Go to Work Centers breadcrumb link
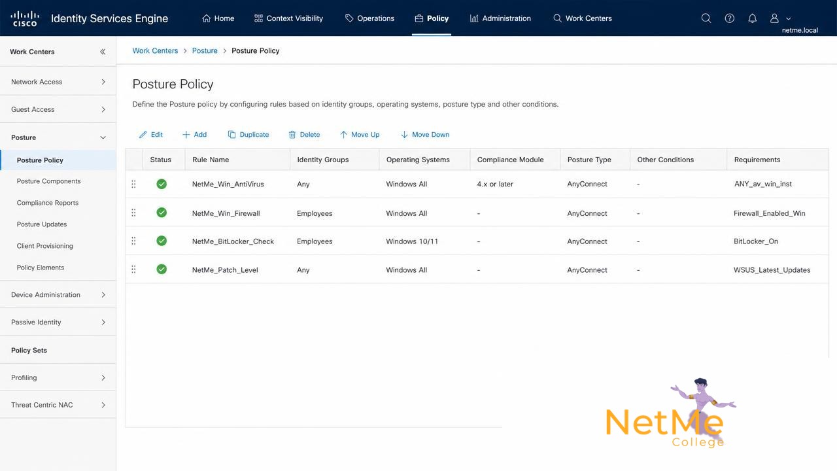The height and width of the screenshot is (471, 837). click(x=155, y=50)
